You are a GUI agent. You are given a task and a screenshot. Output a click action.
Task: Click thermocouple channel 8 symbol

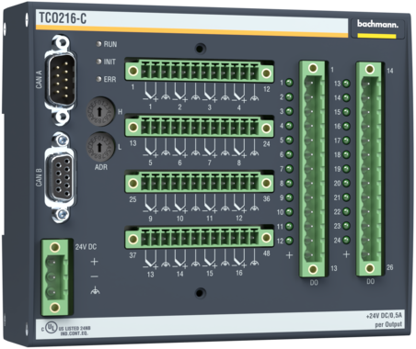pos(239,148)
